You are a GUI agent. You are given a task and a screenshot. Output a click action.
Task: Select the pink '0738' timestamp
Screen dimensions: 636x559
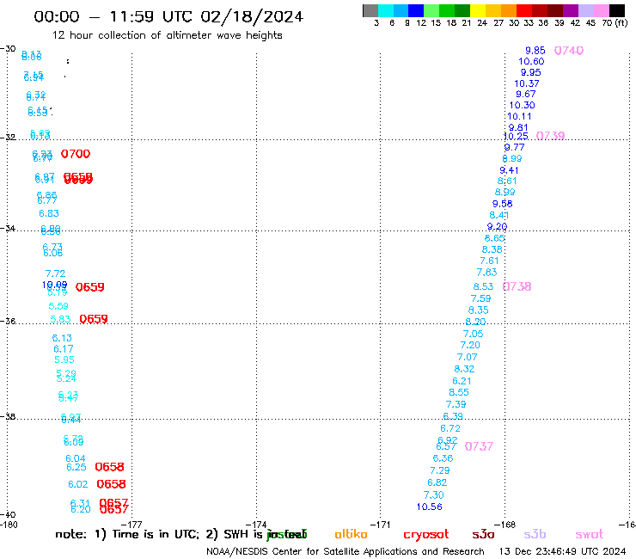[x=517, y=286]
